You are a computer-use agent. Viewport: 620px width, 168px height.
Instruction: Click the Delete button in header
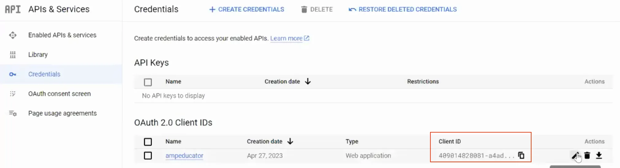coord(317,9)
